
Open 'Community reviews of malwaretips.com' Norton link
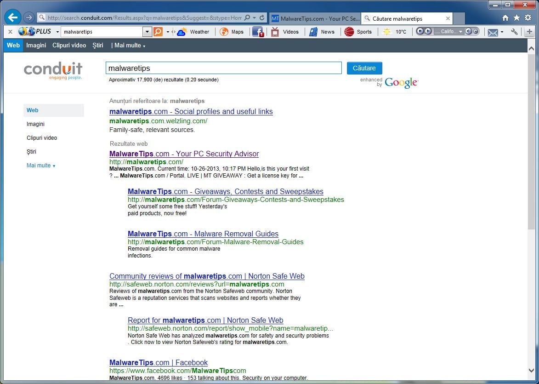[x=207, y=276]
